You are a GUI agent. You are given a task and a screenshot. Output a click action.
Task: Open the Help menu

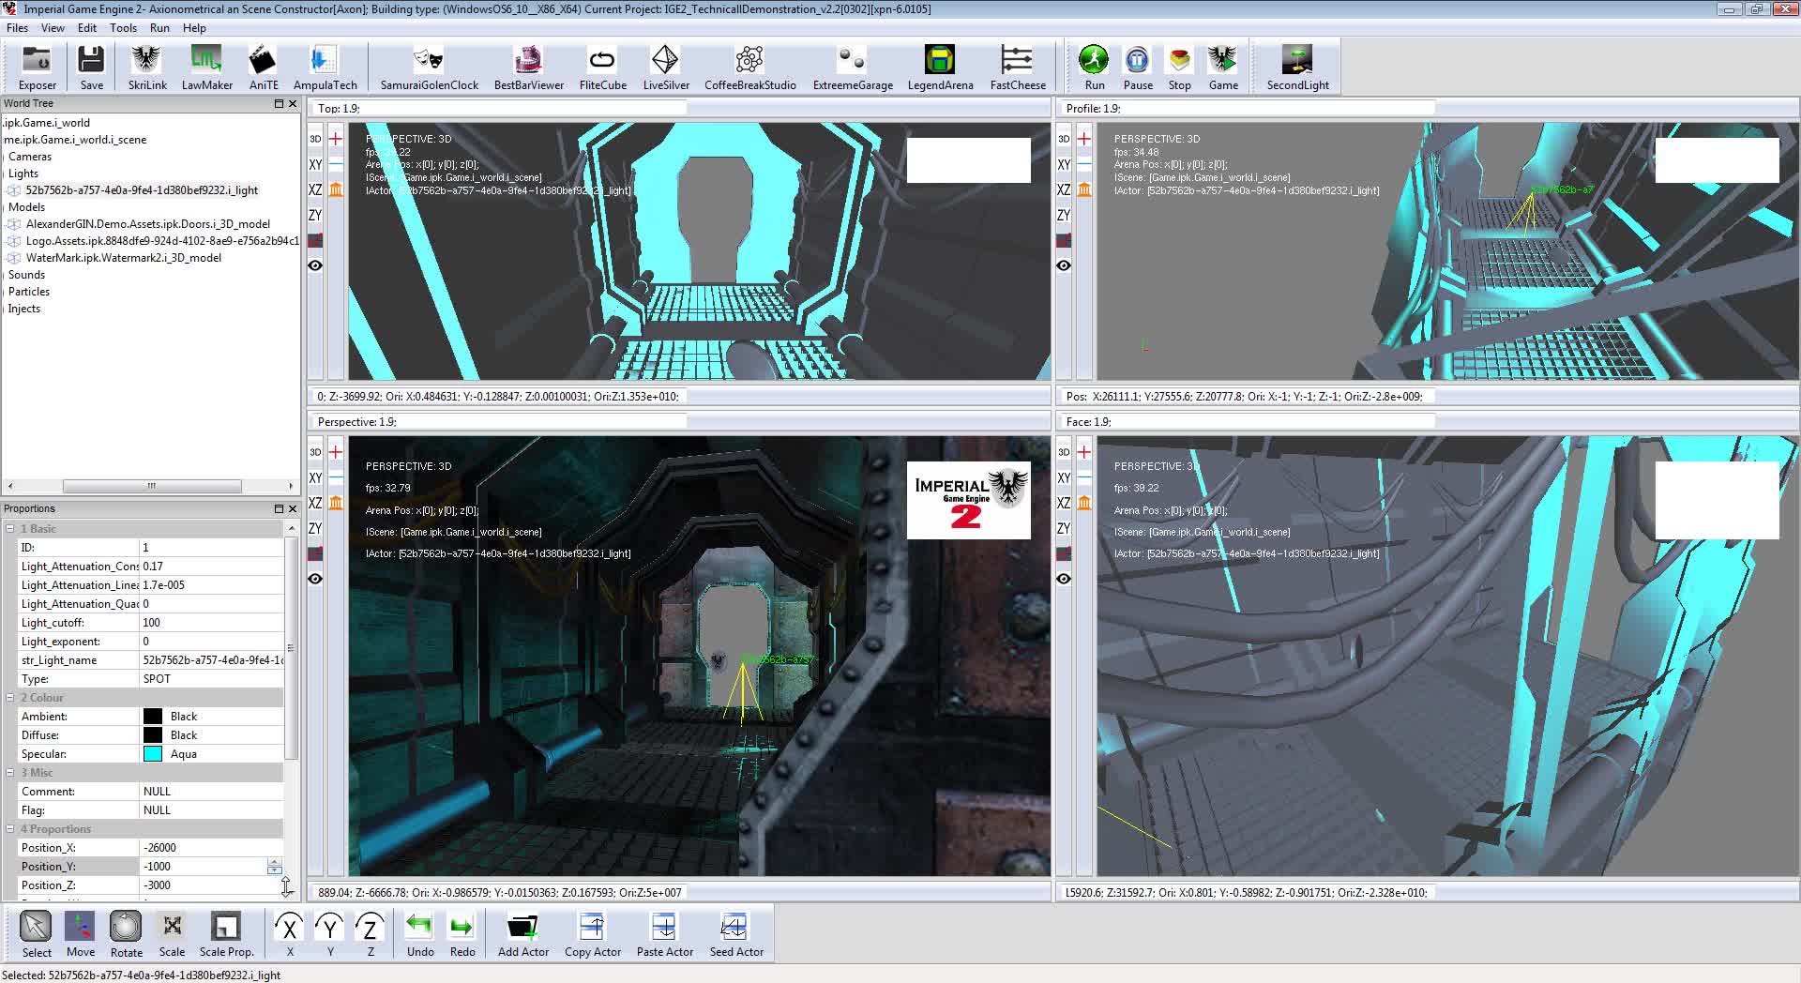(194, 28)
